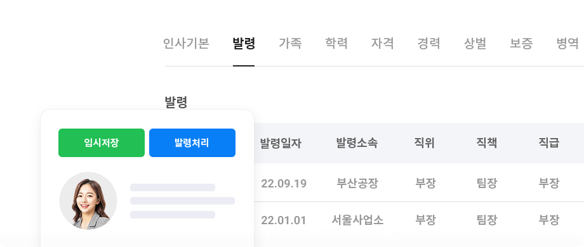Open the 병역 tab
The image size is (584, 247).
(x=567, y=44)
